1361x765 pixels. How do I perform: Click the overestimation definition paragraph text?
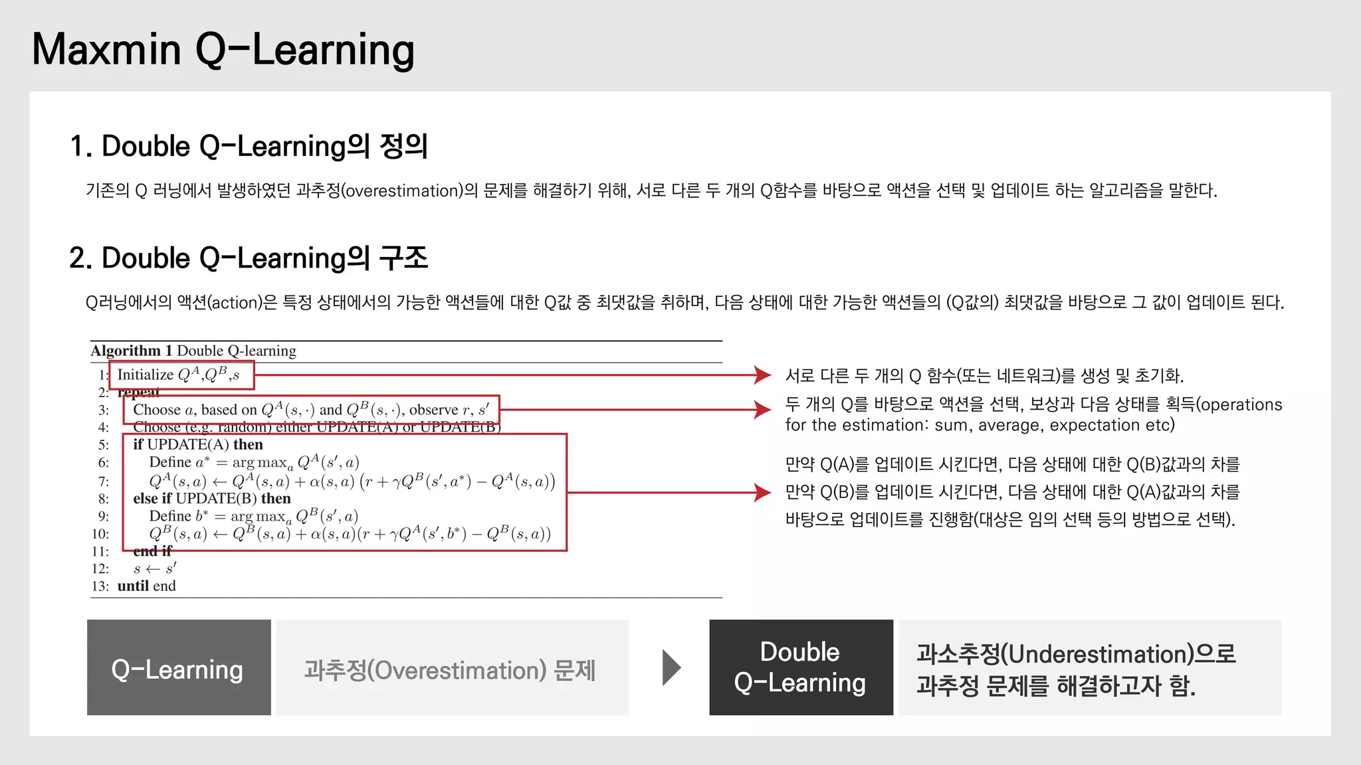point(651,191)
